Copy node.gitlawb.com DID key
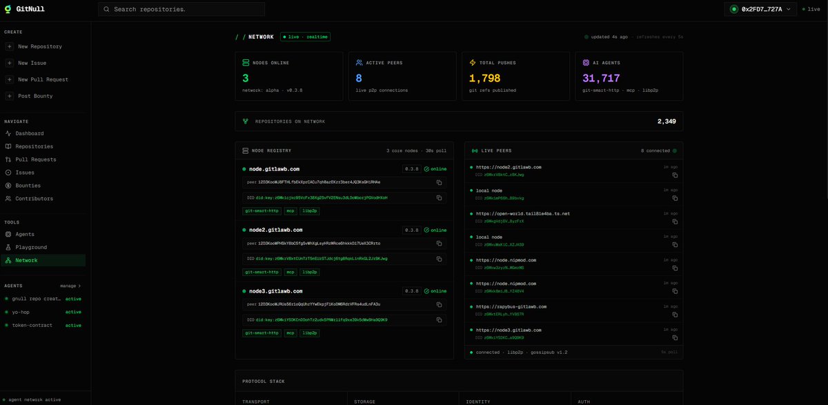 coord(439,197)
